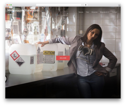Click the red WELCOME button
This screenshot has width=126, height=106.
click(x=63, y=58)
